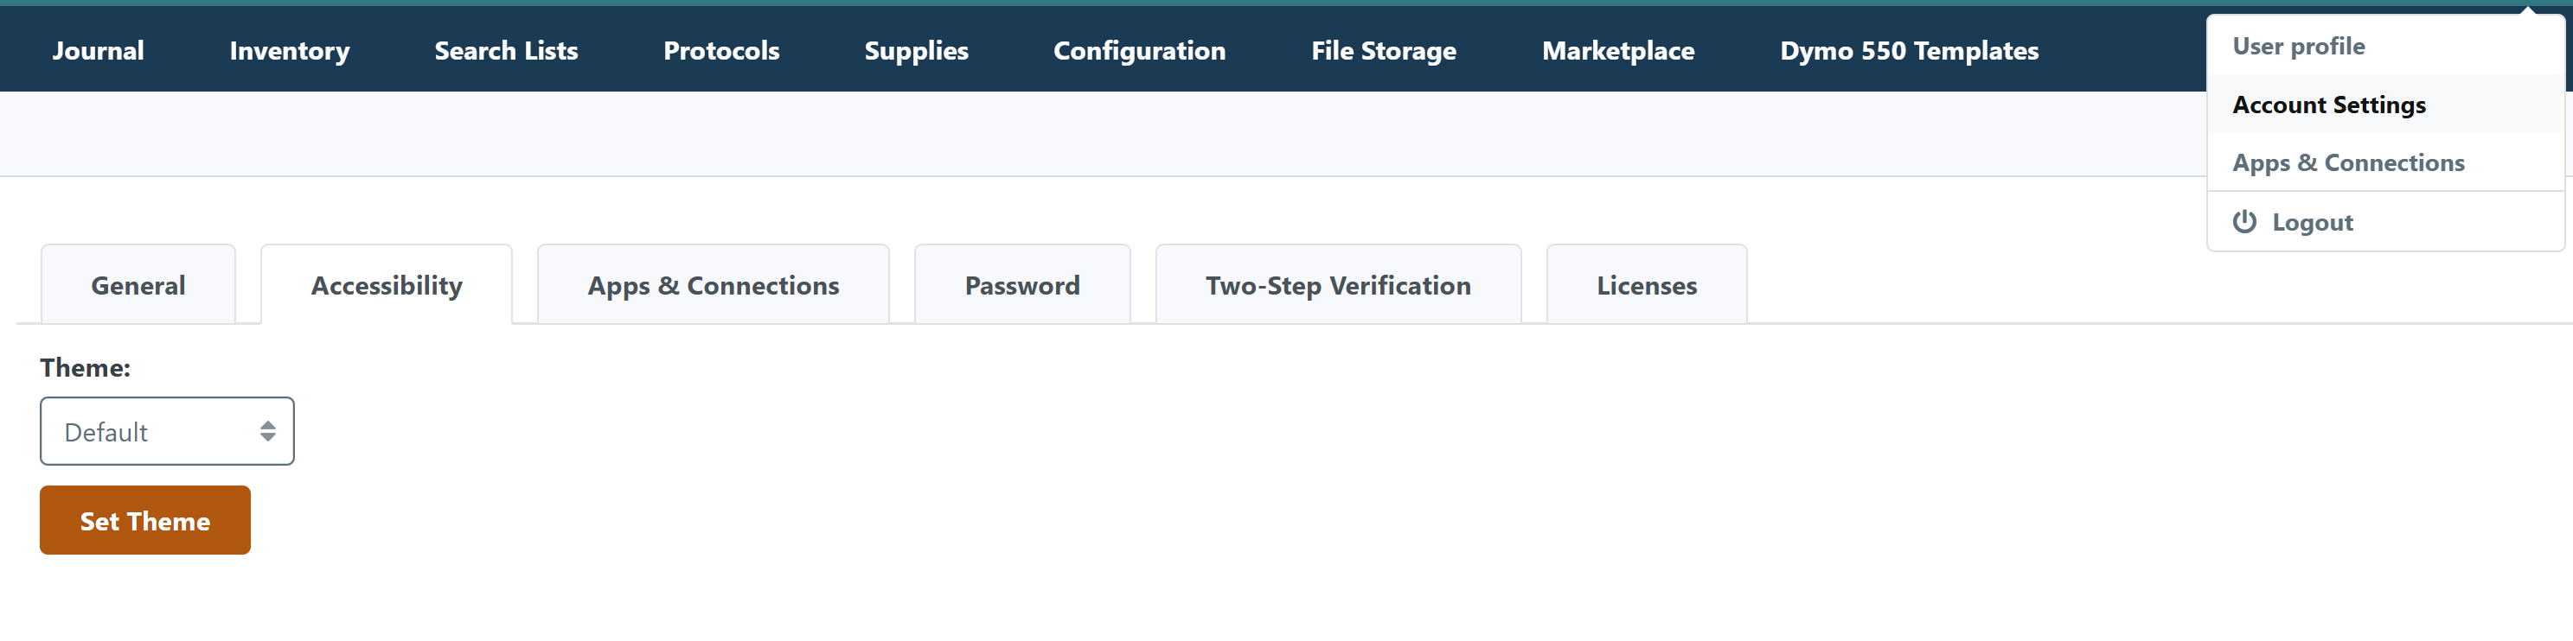Navigate to Protocols section
This screenshot has height=641, width=2573.
coord(721,50)
